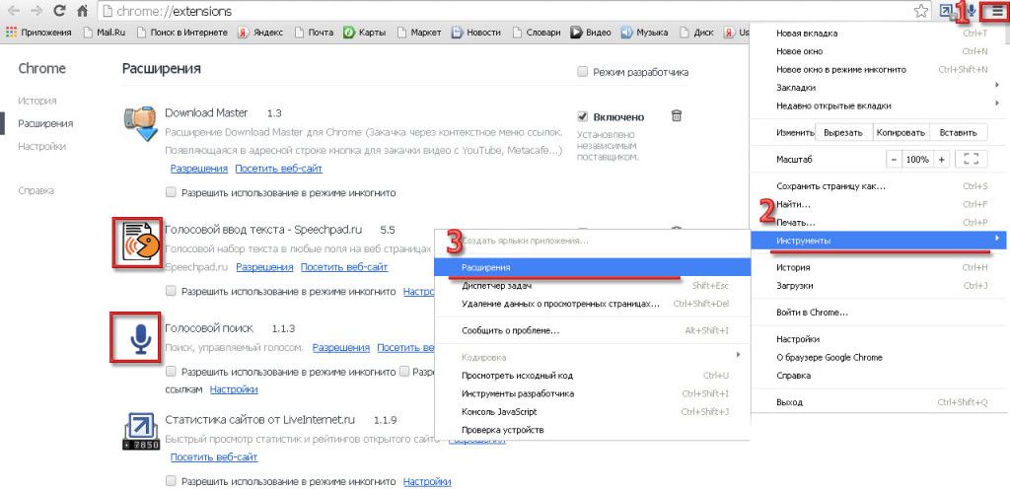Expand the Инструменты submenu

879,241
